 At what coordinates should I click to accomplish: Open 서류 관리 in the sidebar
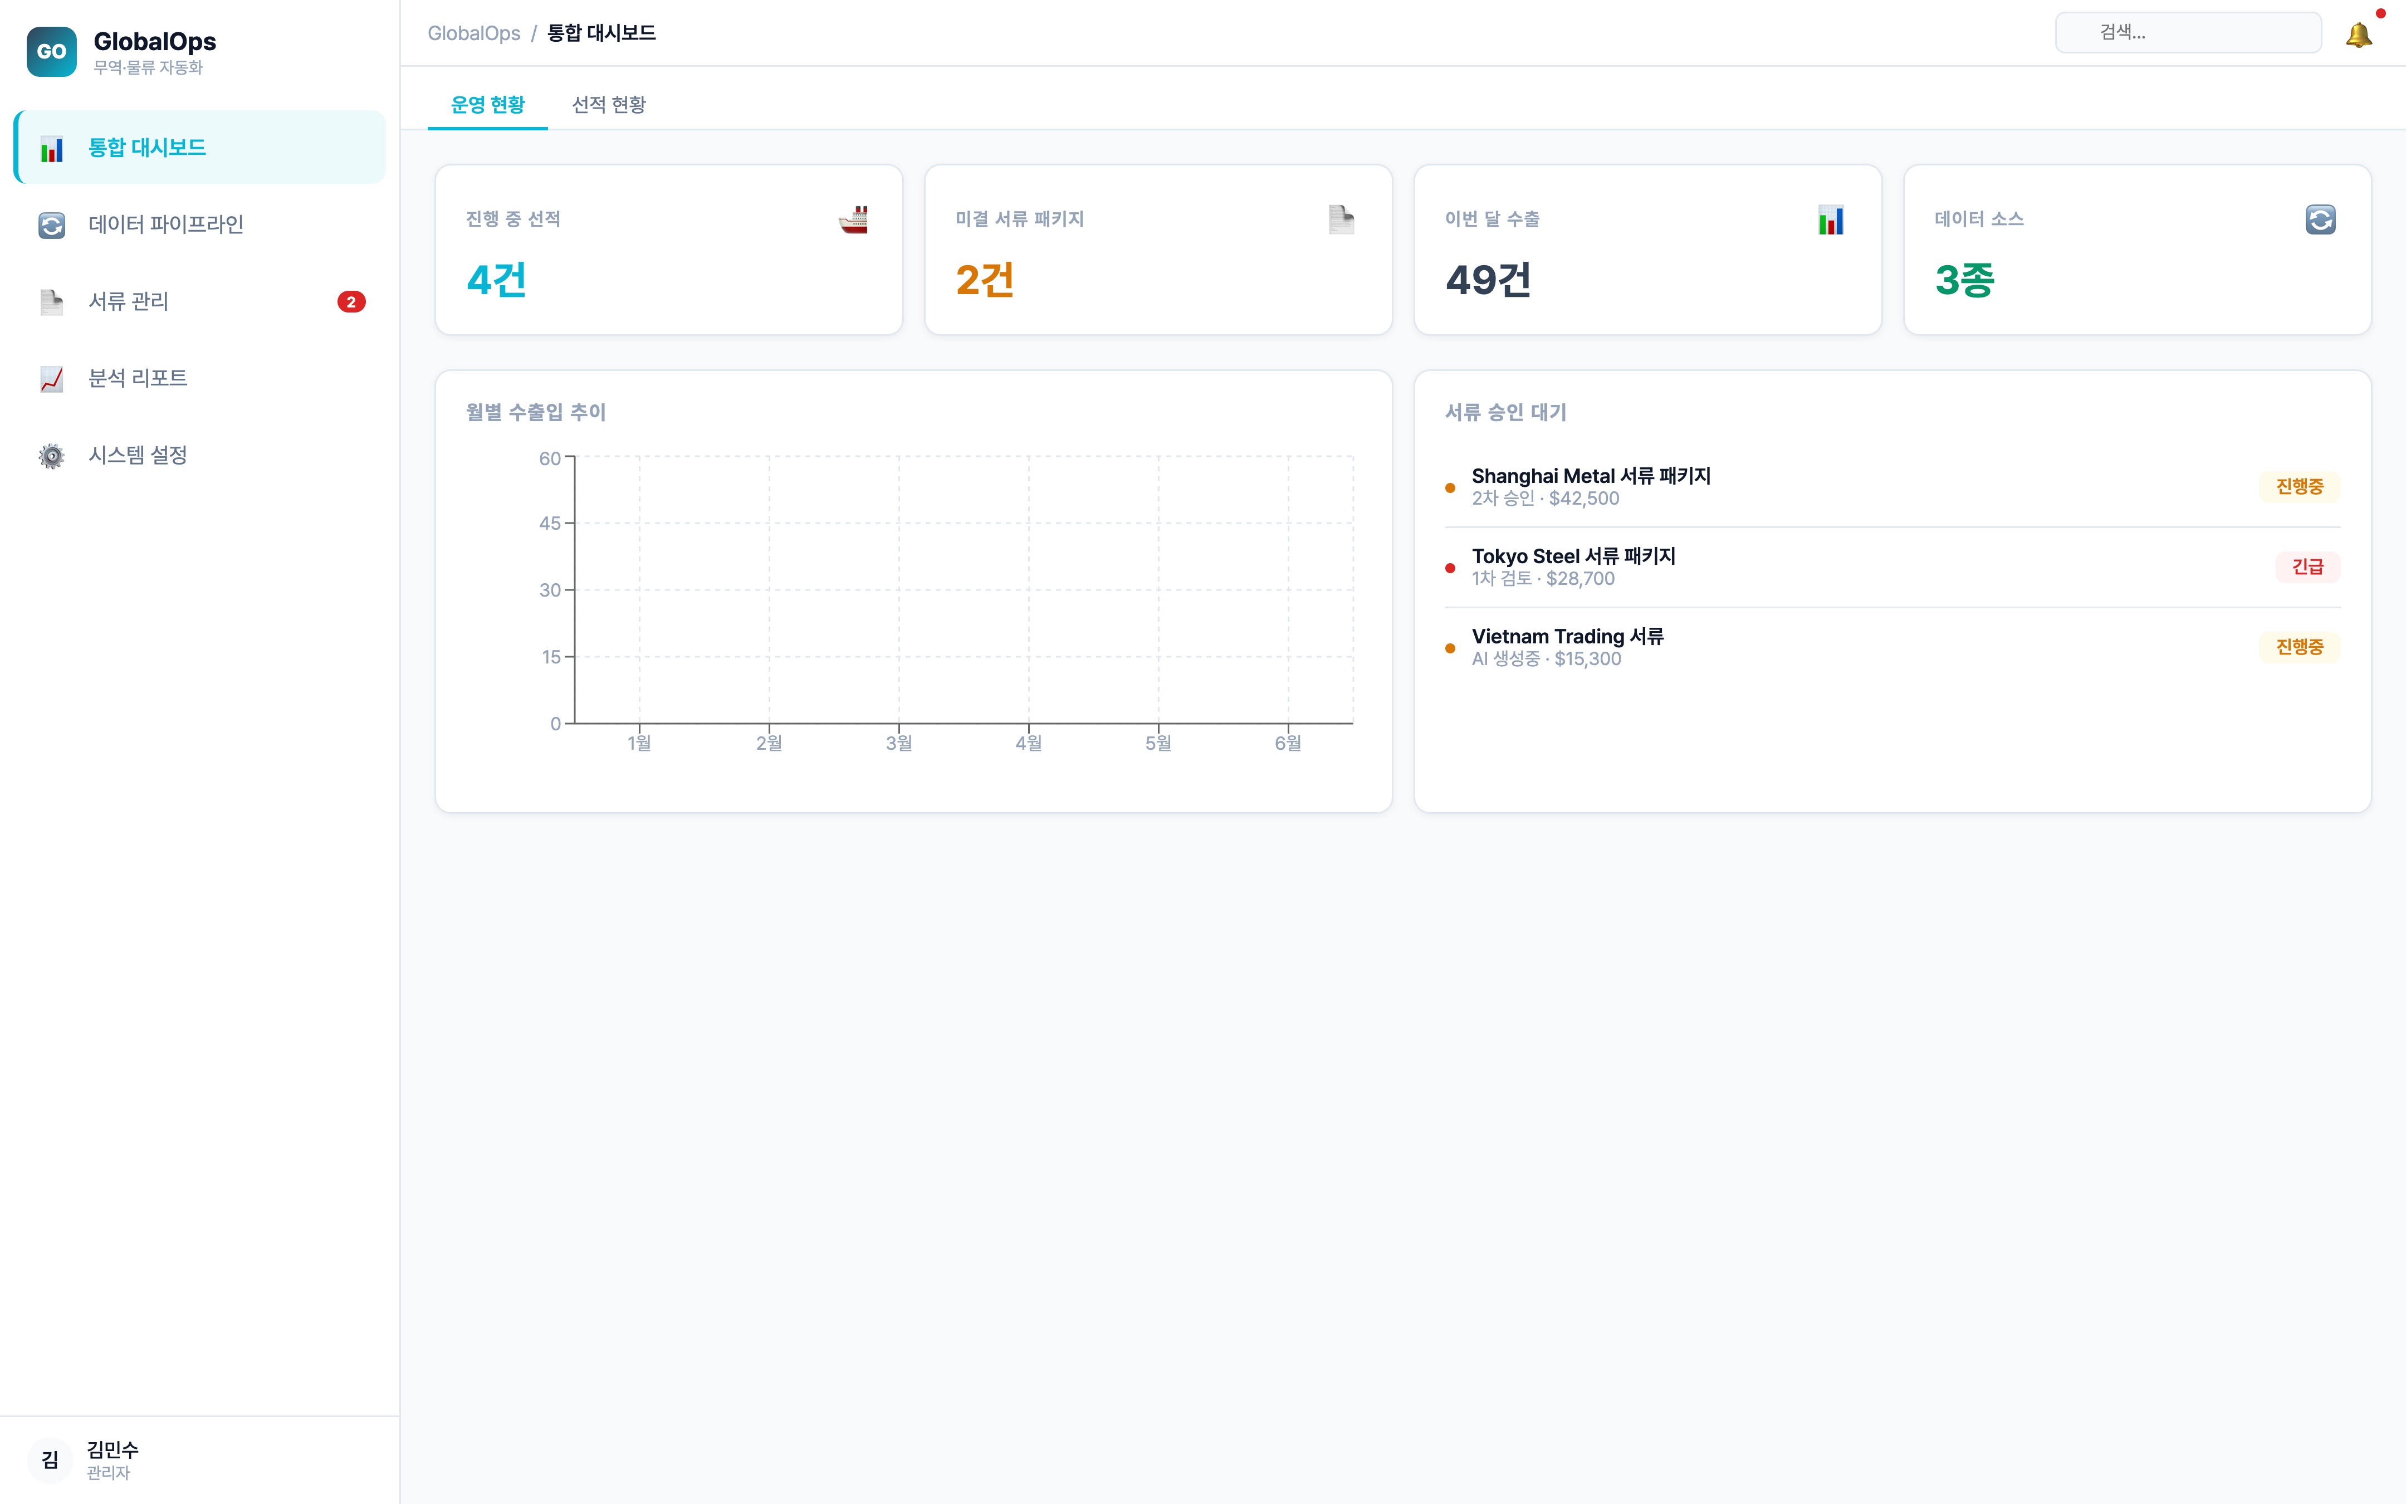[x=128, y=301]
